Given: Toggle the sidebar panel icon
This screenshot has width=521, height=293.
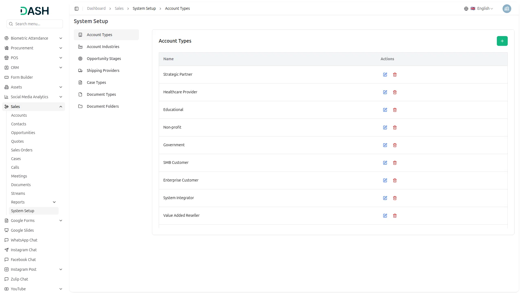Looking at the screenshot, I should pyautogui.click(x=77, y=9).
